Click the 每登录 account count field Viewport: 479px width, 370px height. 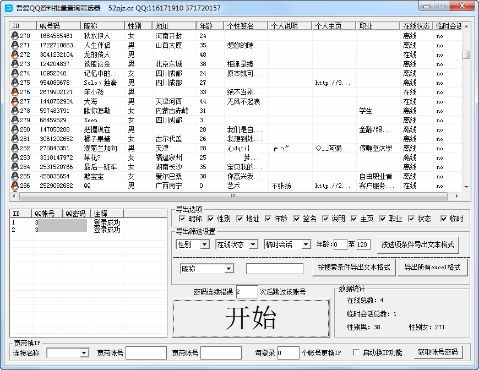tap(288, 353)
